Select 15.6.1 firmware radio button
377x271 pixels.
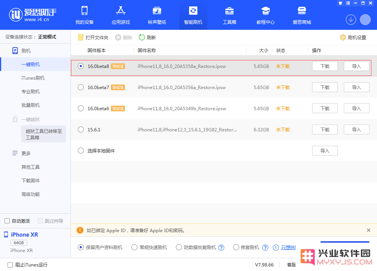coord(81,129)
